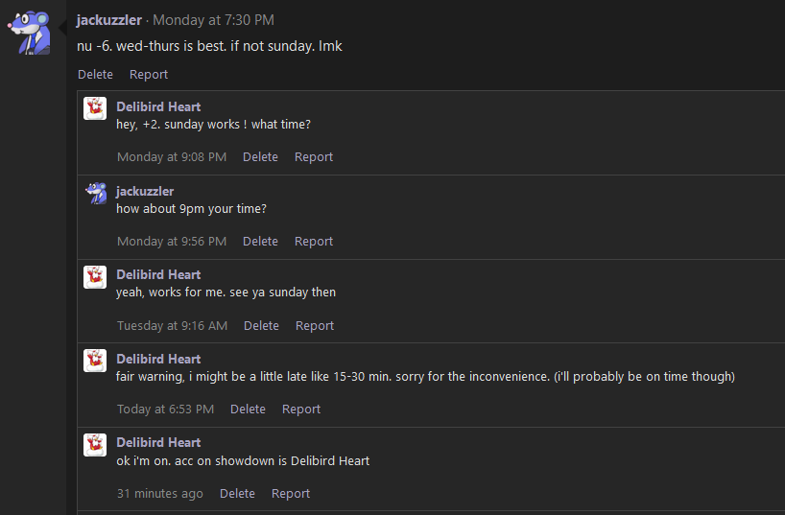This screenshot has height=515, width=785.
Task: Click Delibird Heart avatar on 'sunday works' comment
Action: pyautogui.click(x=95, y=108)
